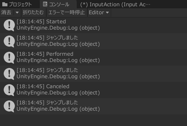Viewport: 187px width, 126px height.
Task: Select the コンソール tab
Action: pyautogui.click(x=58, y=4)
